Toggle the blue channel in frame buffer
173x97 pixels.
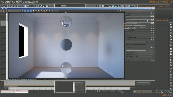[x=31, y=11]
